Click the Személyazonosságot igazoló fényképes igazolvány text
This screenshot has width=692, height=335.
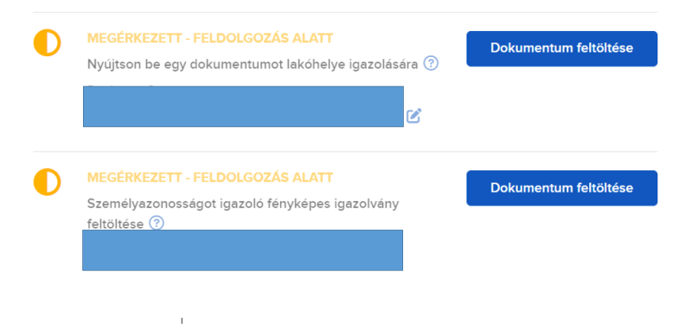click(243, 204)
